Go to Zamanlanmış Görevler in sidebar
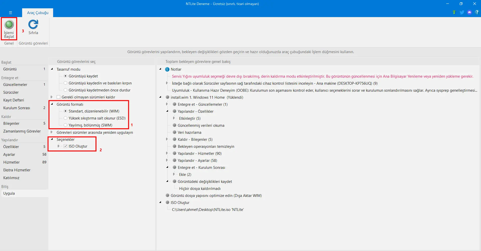The width and height of the screenshot is (481, 251). pyautogui.click(x=24, y=131)
